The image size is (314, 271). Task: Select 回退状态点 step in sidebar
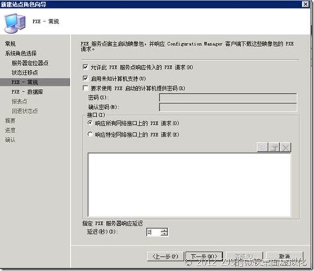(x=25, y=111)
